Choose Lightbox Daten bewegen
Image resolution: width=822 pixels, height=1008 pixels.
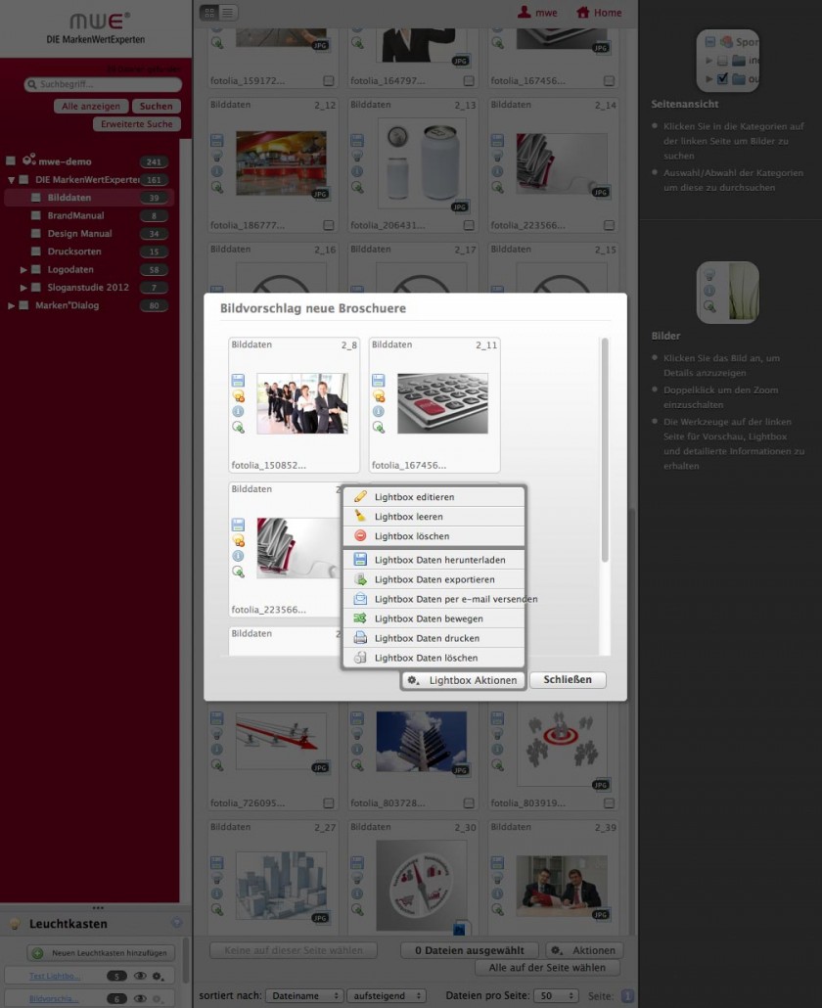point(434,619)
